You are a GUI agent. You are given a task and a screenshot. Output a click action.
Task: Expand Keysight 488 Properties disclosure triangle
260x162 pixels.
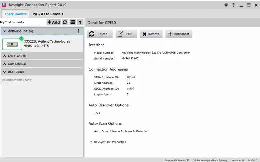91,142
